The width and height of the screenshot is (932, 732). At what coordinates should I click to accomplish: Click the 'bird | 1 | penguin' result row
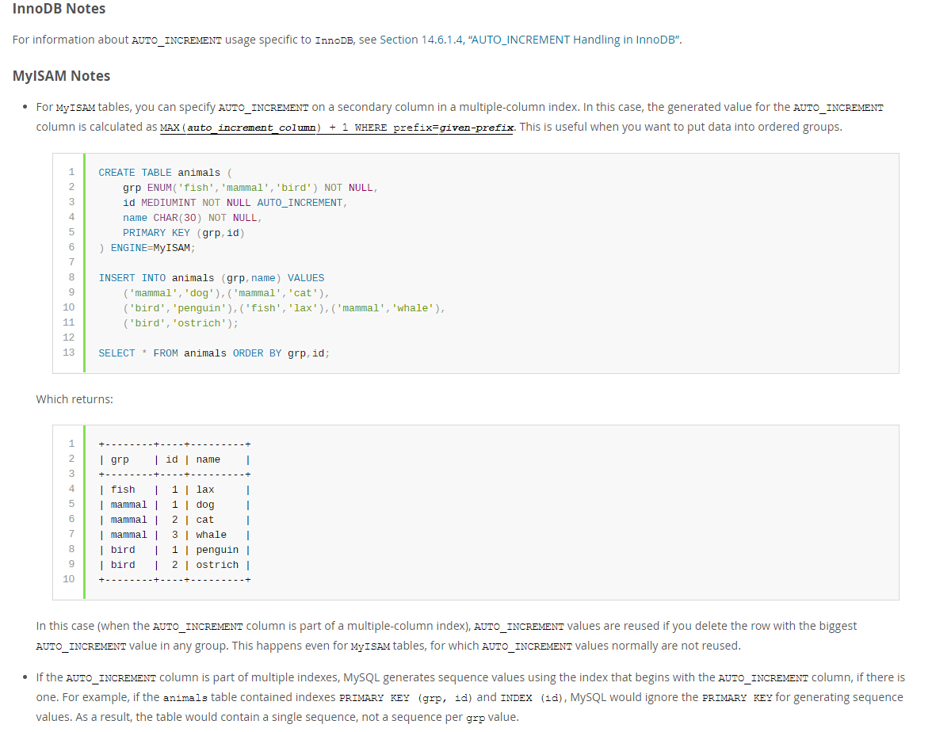click(174, 550)
